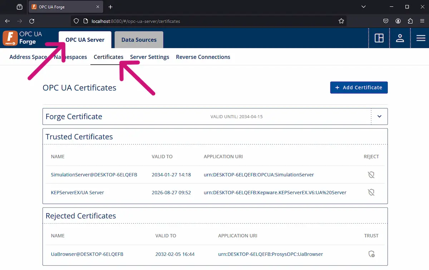The image size is (429, 270).
Task: Open the Address Space subtab
Action: [x=28, y=57]
